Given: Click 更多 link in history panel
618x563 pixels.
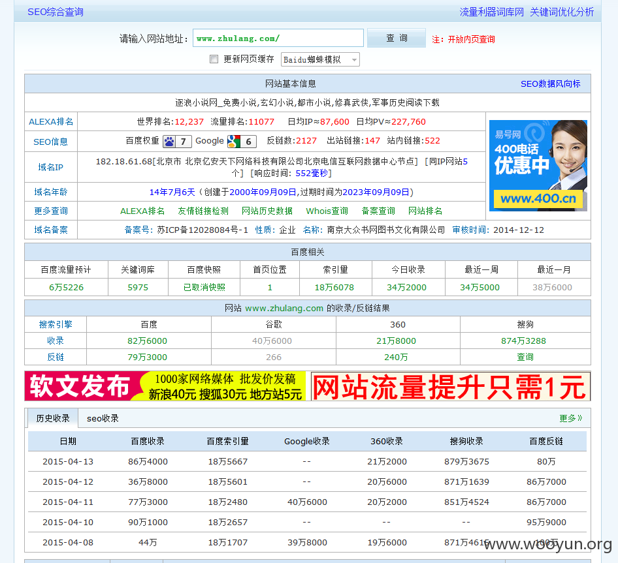Looking at the screenshot, I should pyautogui.click(x=570, y=418).
